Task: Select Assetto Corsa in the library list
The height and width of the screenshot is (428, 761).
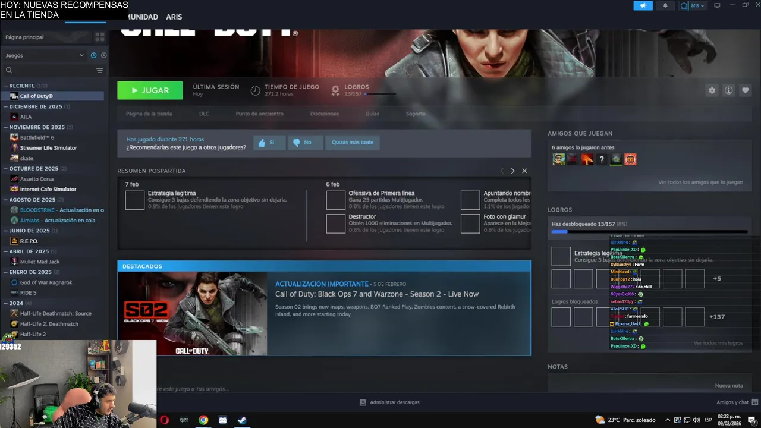Action: 37,179
